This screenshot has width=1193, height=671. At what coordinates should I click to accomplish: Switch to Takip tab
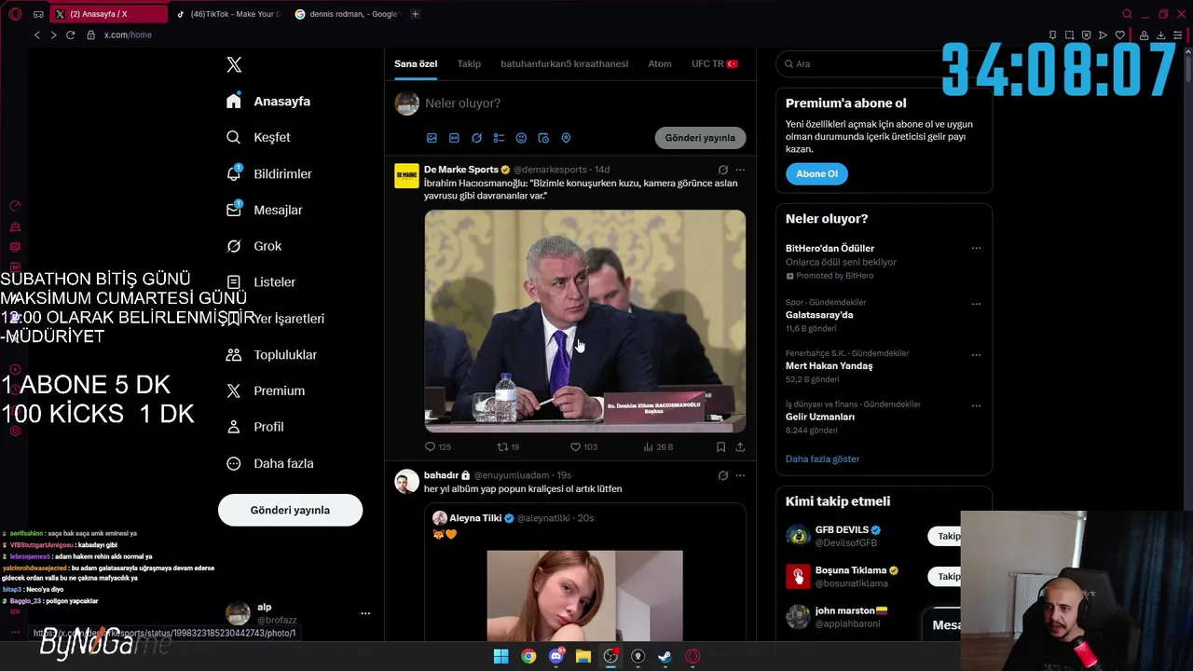click(469, 63)
